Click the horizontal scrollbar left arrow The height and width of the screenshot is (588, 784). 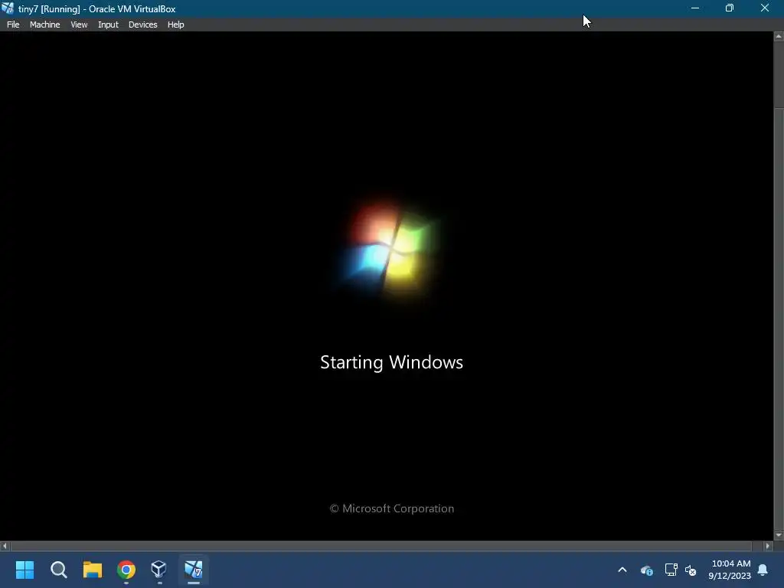5,546
